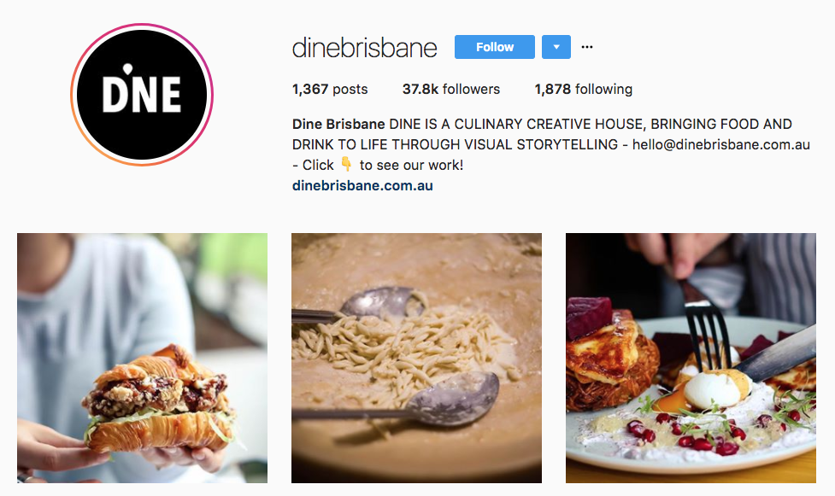
Task: Open the three-dot profile options menu
Action: (587, 47)
